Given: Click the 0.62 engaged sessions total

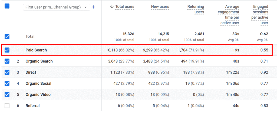Looking at the screenshot, I should tap(264, 34).
